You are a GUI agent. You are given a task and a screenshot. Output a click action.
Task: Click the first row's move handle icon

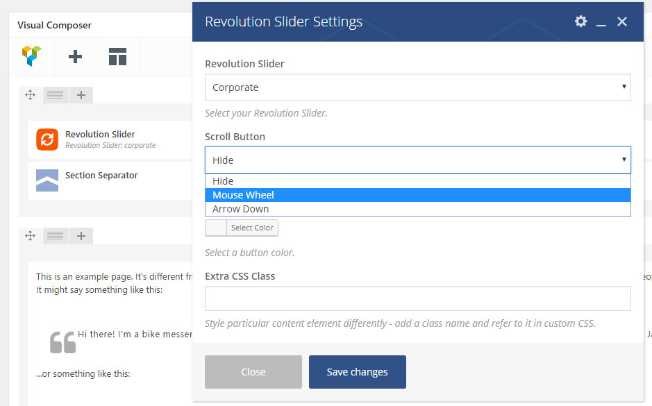[x=30, y=95]
